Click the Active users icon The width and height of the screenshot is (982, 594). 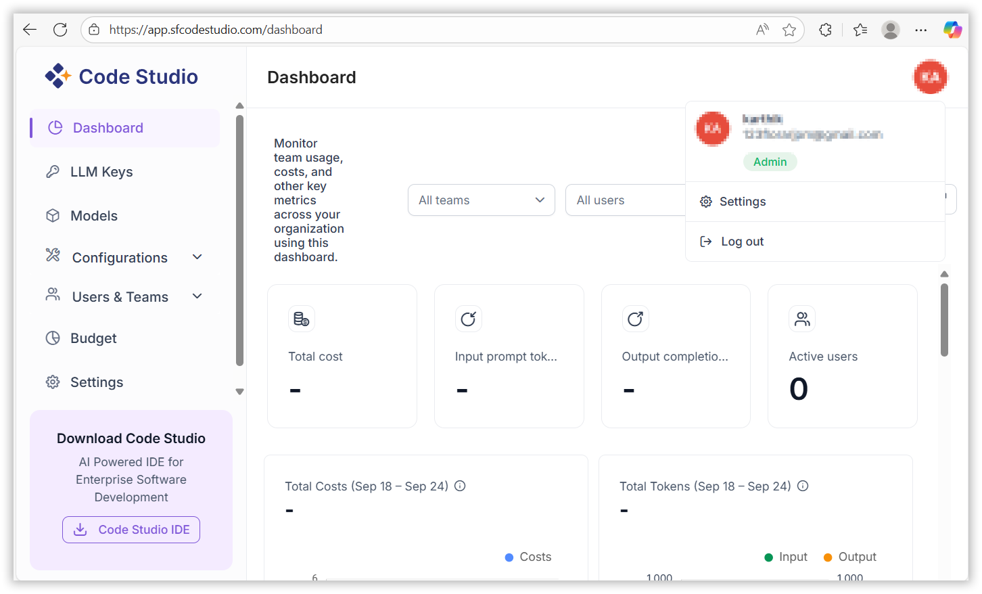click(802, 319)
